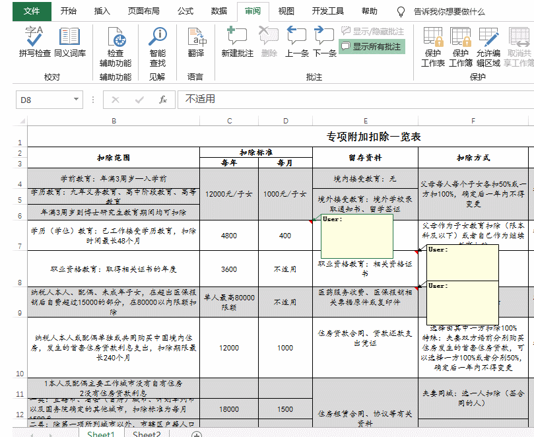Switch to the Sheet1 tab
This screenshot has width=534, height=437.
[x=101, y=433]
